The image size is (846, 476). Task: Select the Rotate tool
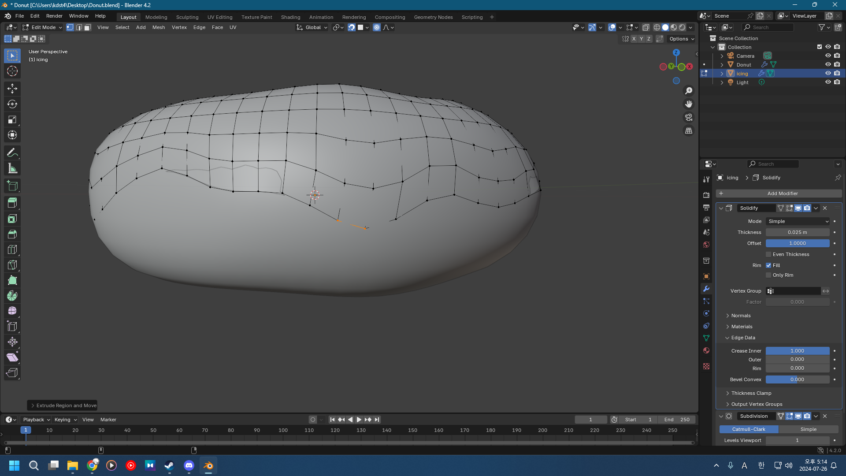pyautogui.click(x=12, y=104)
